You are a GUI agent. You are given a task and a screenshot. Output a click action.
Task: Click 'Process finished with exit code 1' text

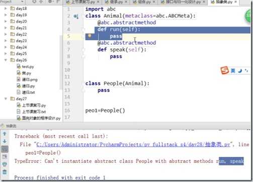pyautogui.click(x=60, y=177)
